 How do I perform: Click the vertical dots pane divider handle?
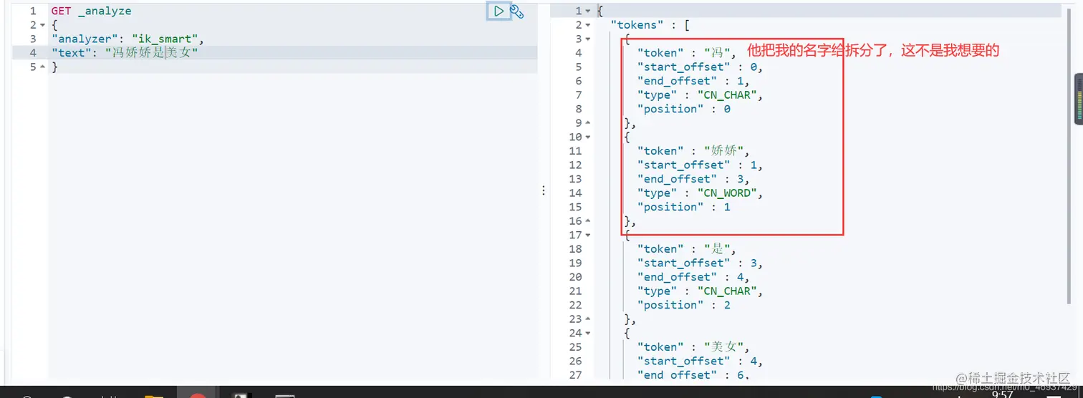544,190
